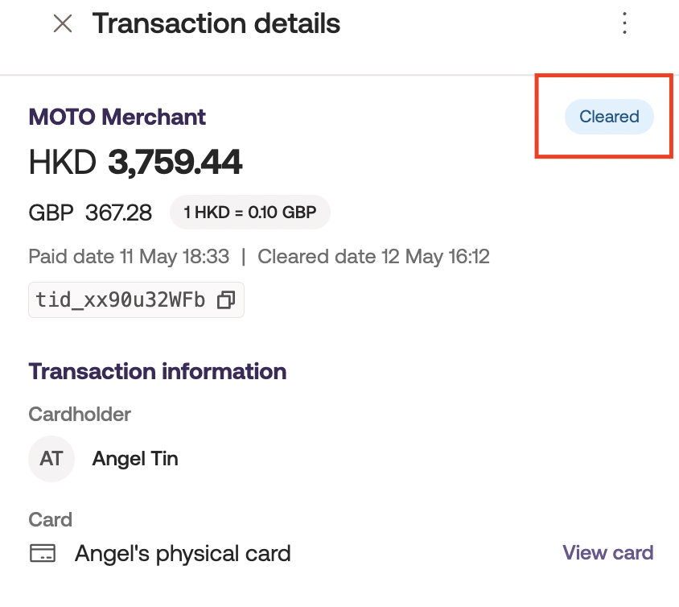Click the Transaction information heading

pyautogui.click(x=158, y=371)
